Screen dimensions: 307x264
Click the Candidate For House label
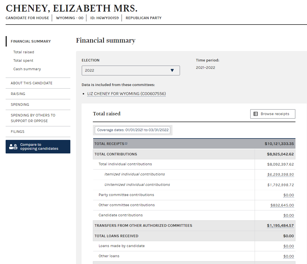[27, 18]
